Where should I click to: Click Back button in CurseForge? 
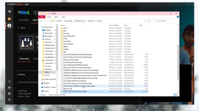click(22, 28)
